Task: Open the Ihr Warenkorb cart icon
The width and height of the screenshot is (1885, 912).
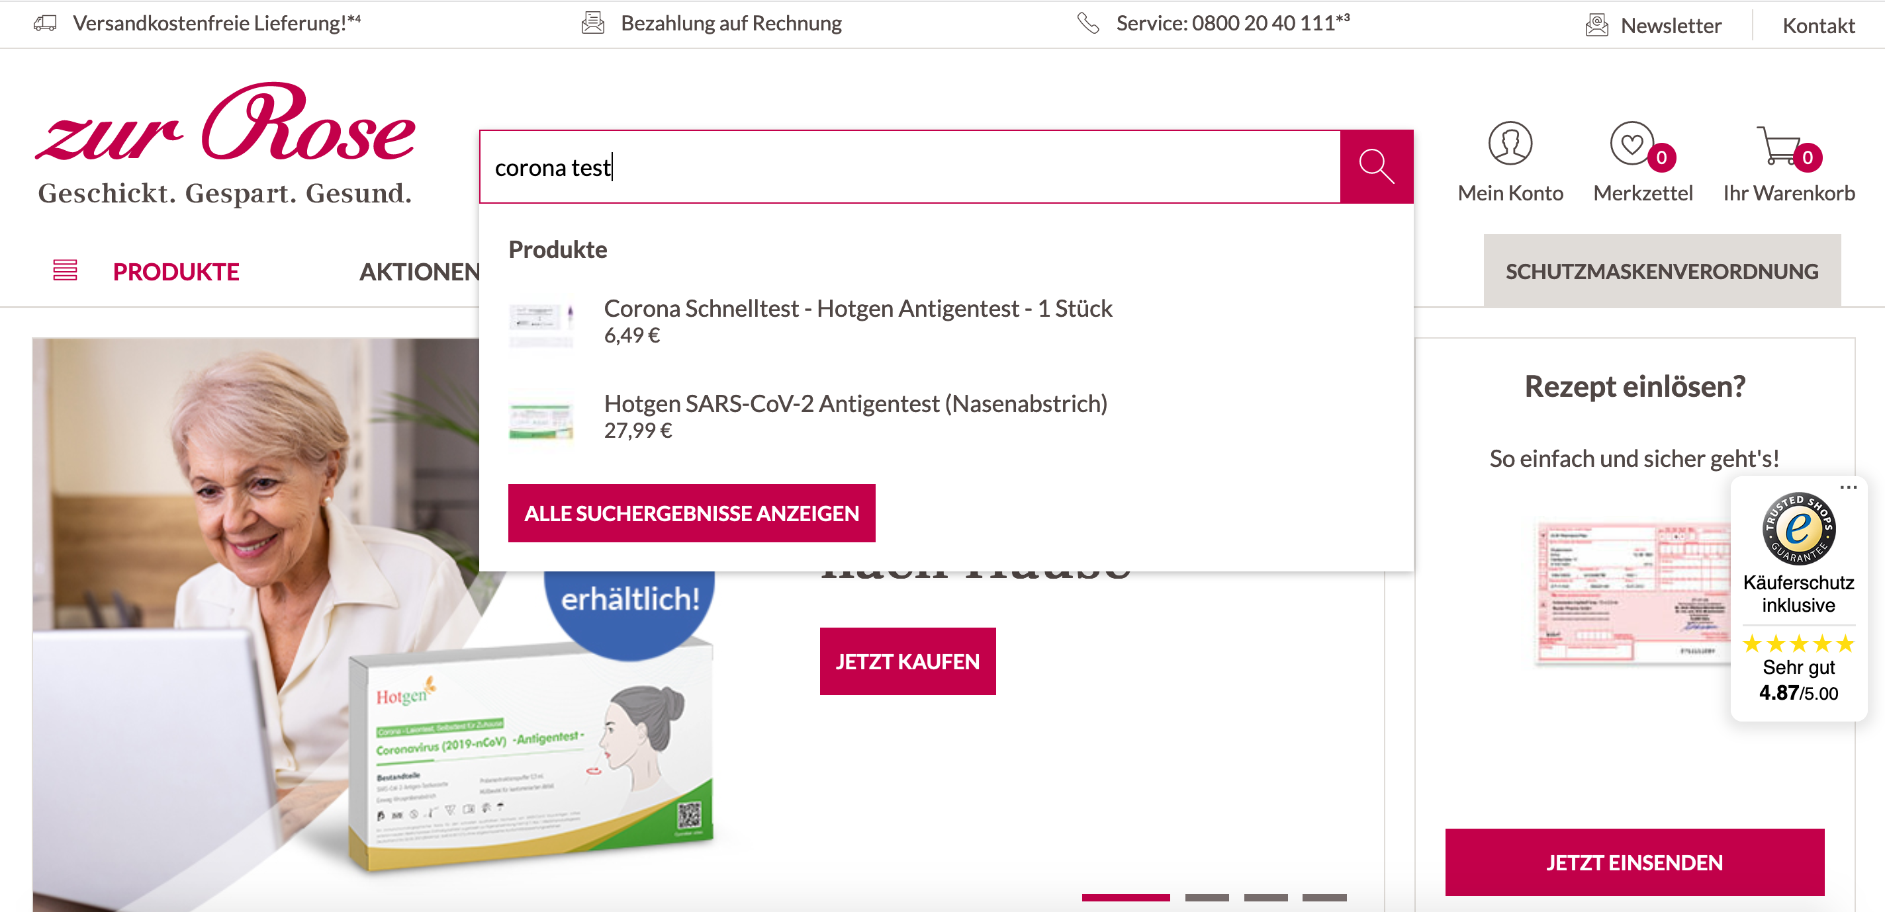Action: coord(1780,145)
